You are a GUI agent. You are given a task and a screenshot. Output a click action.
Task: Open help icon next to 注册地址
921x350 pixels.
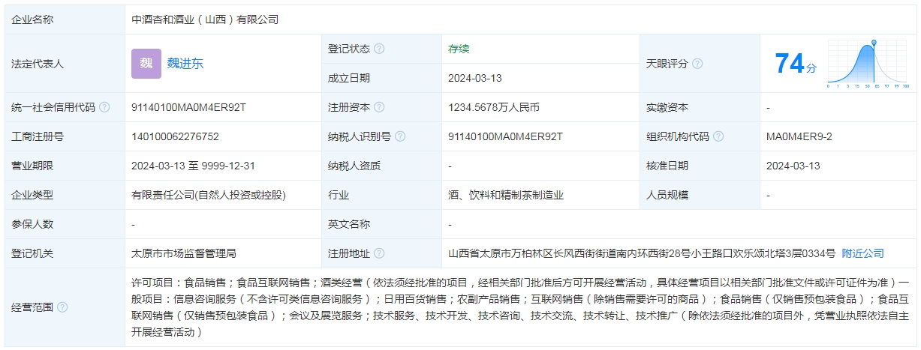379,253
